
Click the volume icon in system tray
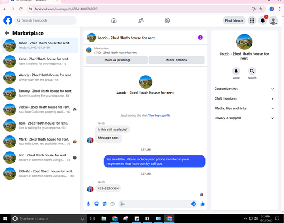[256, 218]
